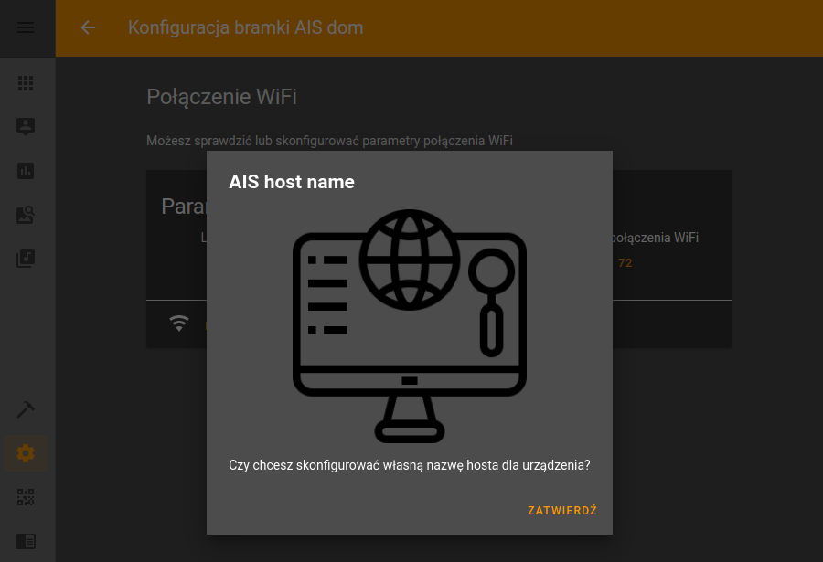Click the połączenia WiFi label in card
This screenshot has height=562, width=823.
pos(656,238)
